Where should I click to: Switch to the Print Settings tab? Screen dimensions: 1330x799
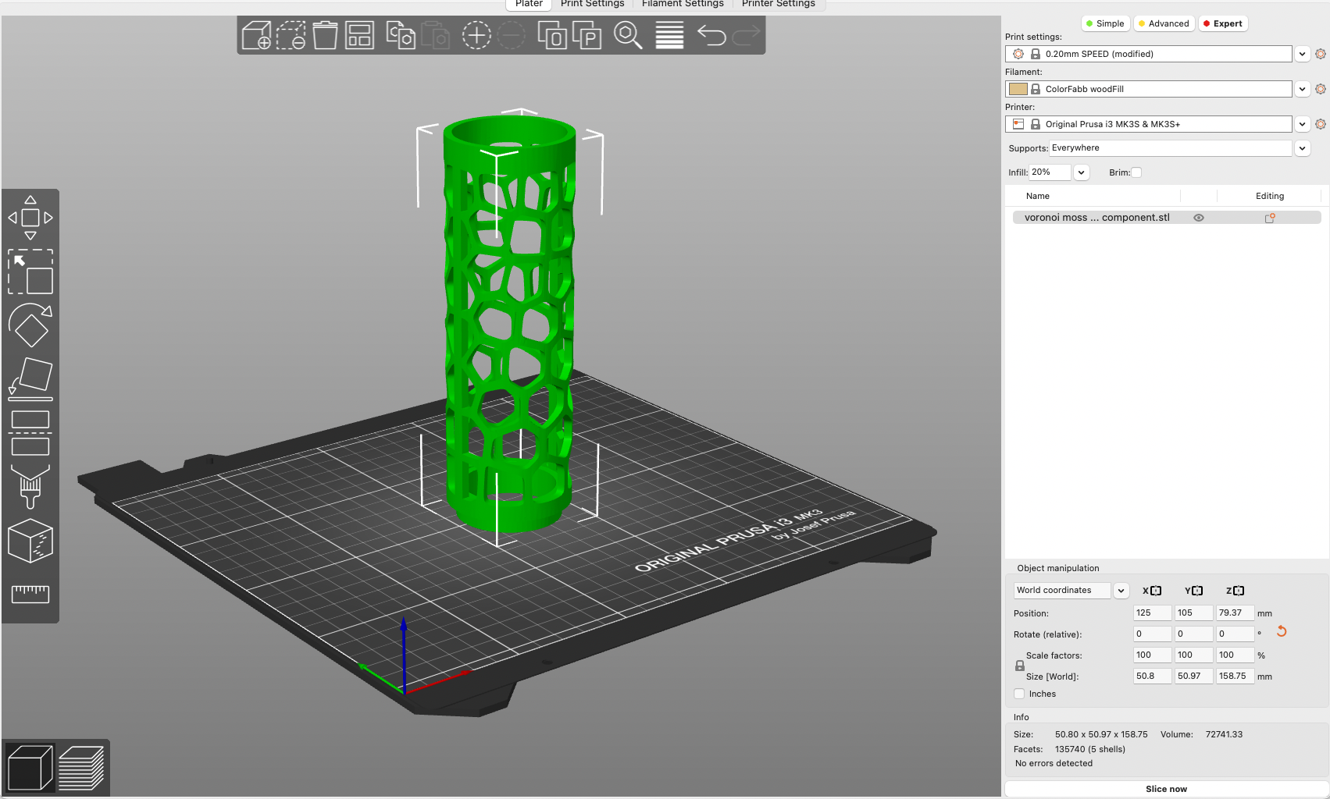click(592, 4)
